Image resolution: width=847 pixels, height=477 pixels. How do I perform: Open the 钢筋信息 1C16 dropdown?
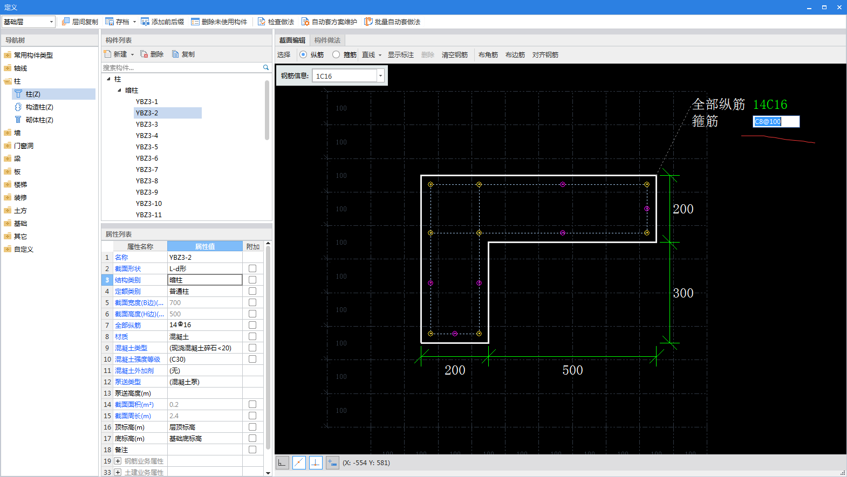tap(380, 76)
